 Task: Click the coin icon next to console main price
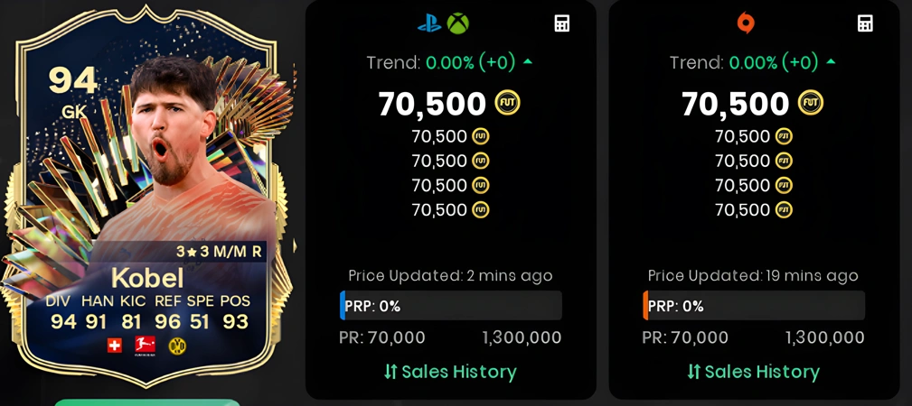tap(507, 103)
